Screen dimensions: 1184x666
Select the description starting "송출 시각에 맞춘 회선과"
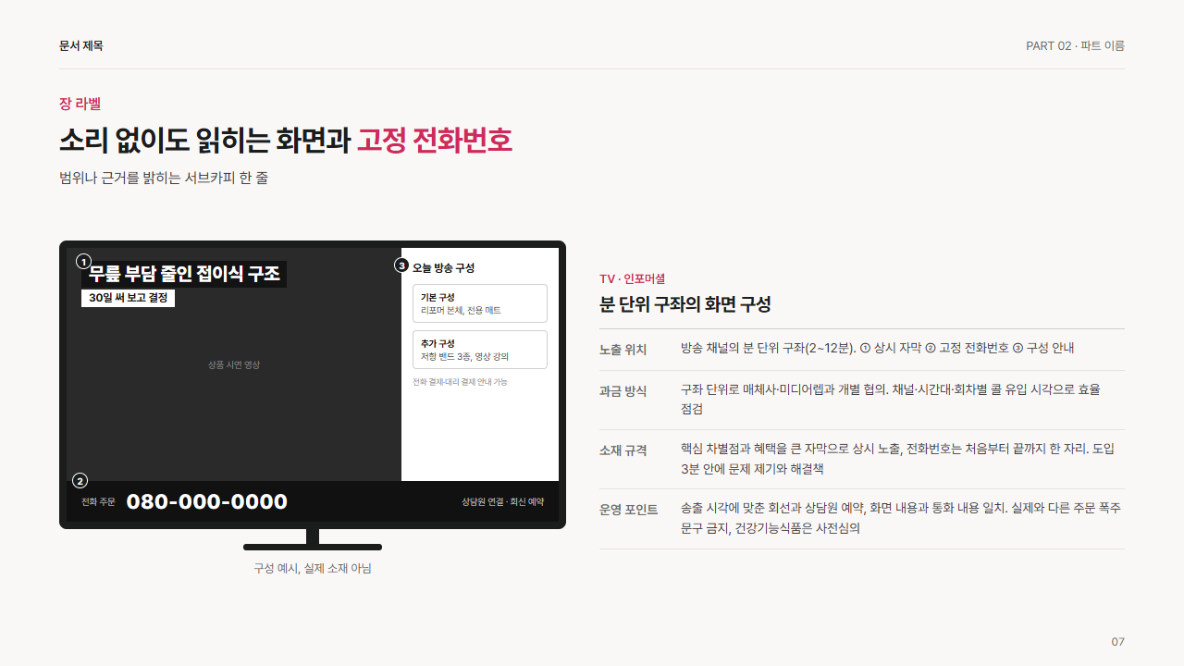point(901,518)
